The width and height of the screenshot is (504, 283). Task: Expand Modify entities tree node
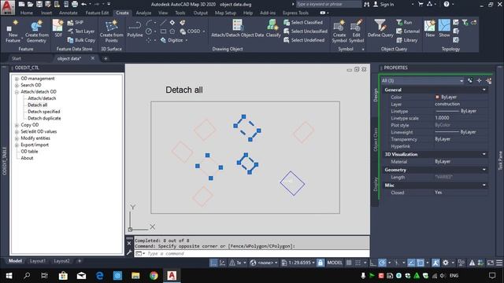point(17,138)
